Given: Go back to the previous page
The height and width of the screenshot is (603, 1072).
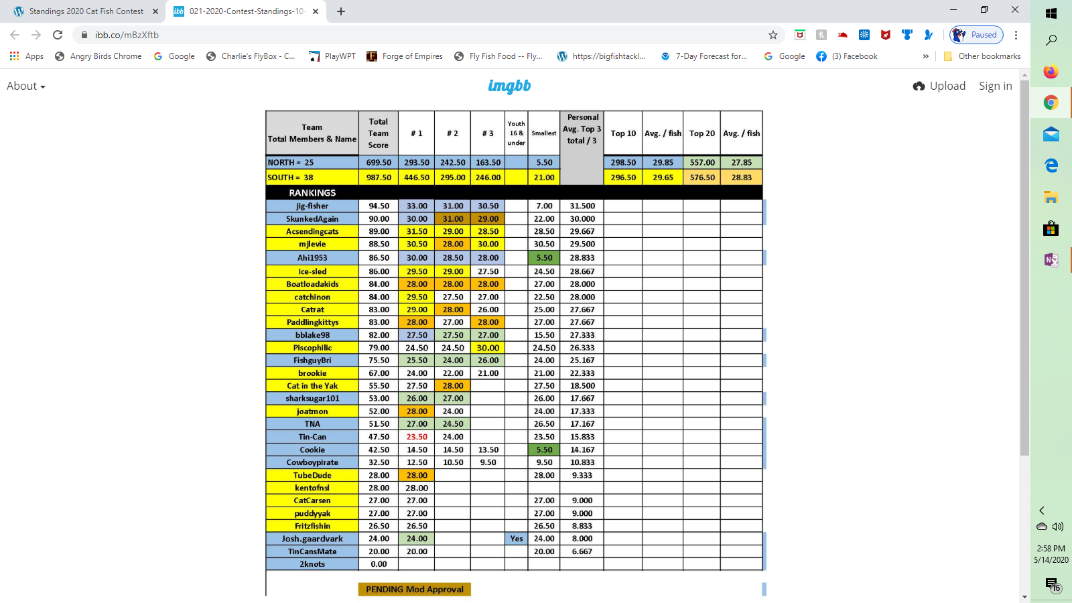Looking at the screenshot, I should [15, 35].
